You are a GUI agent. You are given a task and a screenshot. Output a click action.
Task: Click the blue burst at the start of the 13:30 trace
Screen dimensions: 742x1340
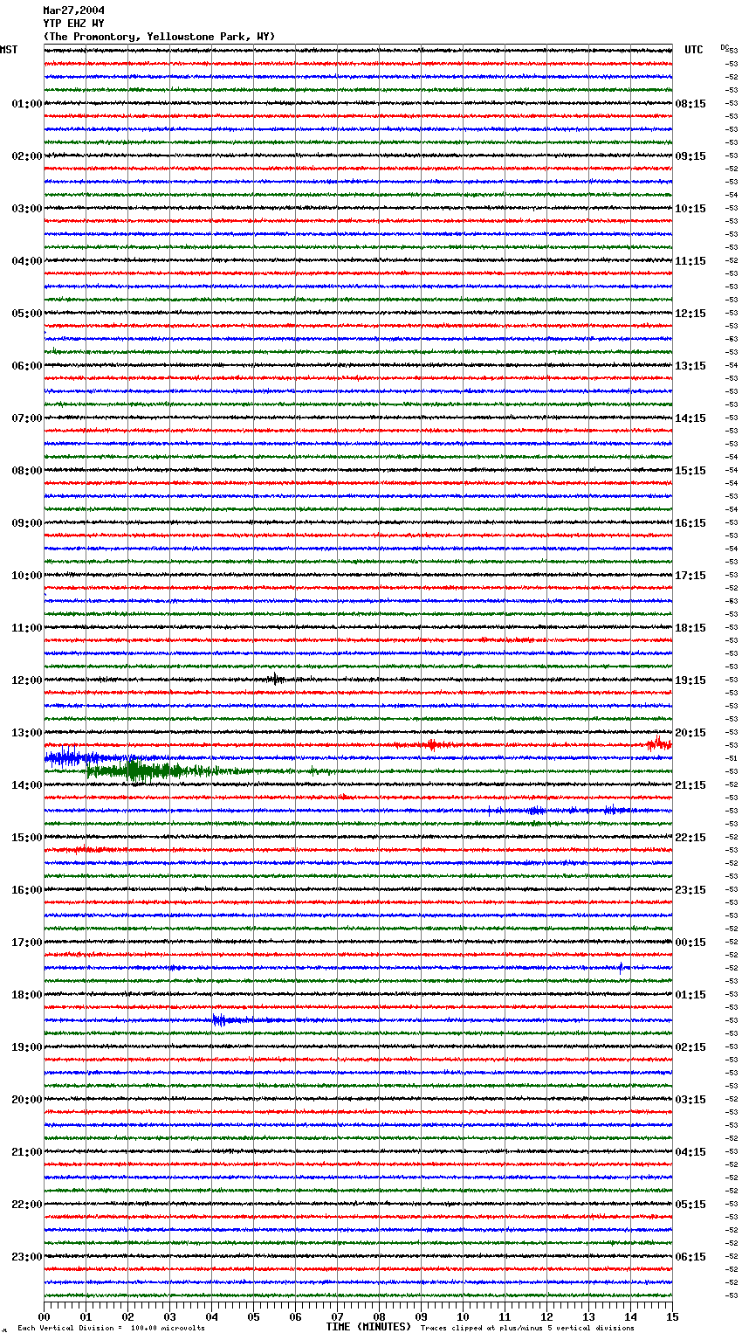(x=72, y=757)
